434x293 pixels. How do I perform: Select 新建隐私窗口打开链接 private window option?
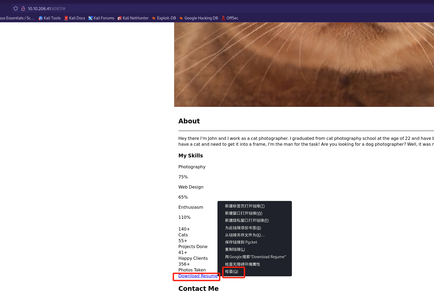pyautogui.click(x=247, y=220)
